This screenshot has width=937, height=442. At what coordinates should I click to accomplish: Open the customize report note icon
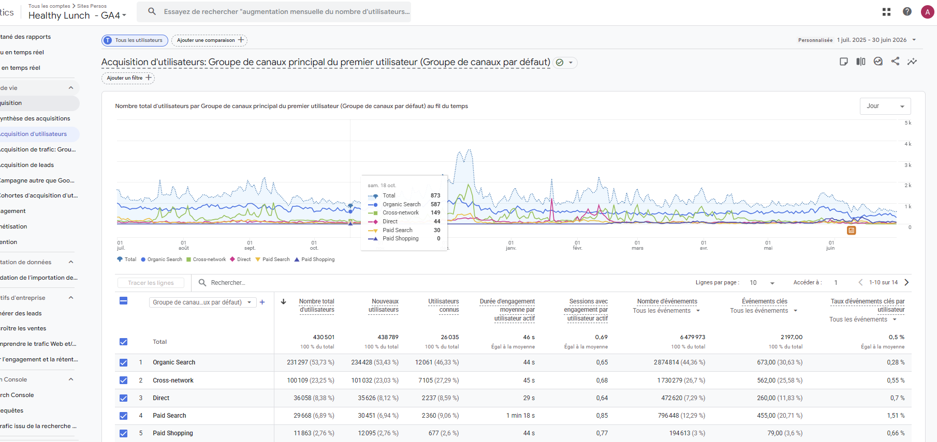844,62
